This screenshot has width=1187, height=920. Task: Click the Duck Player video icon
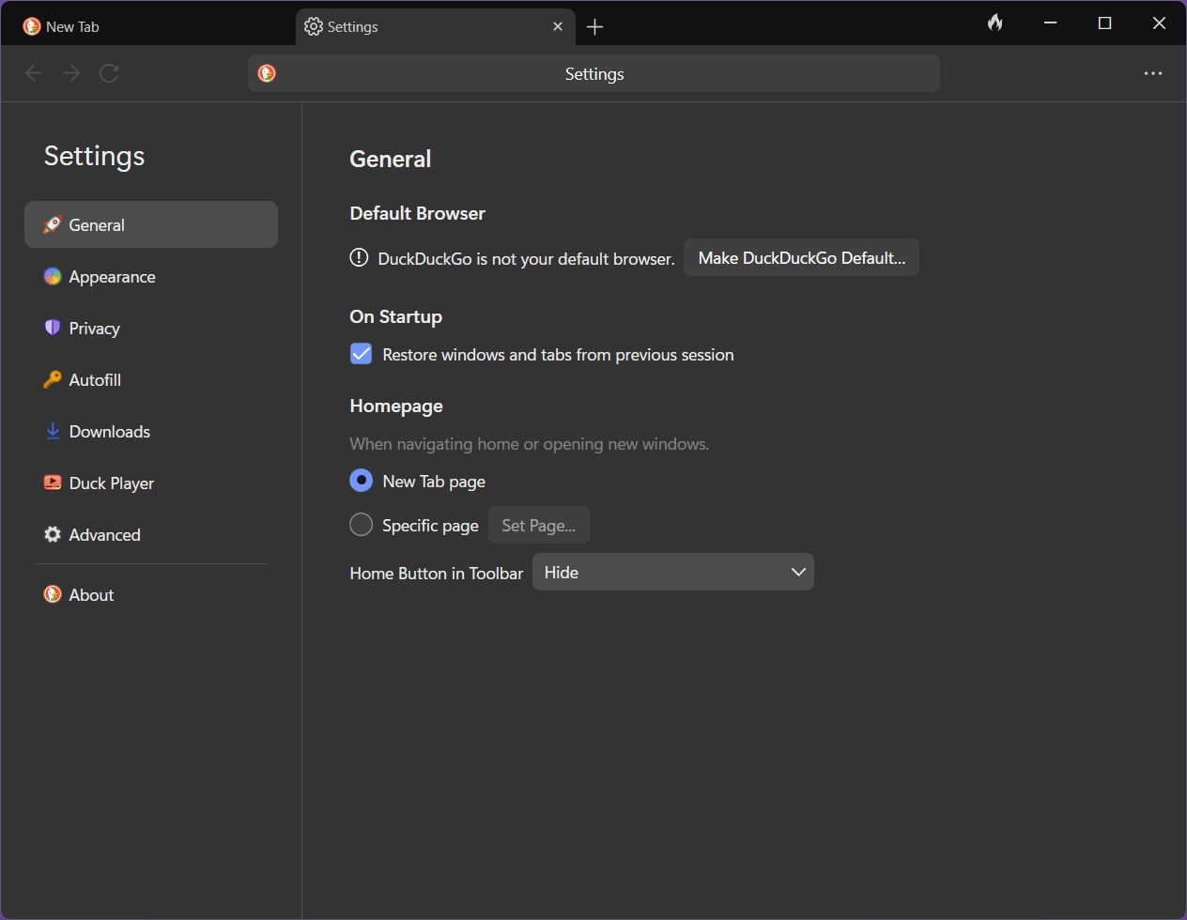53,483
